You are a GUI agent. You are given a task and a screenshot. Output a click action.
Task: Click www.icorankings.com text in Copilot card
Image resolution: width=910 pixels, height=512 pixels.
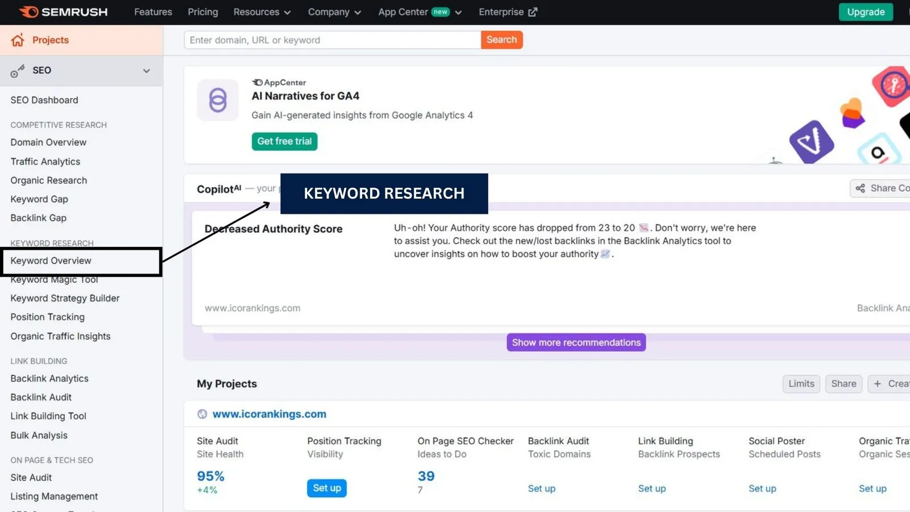253,308
